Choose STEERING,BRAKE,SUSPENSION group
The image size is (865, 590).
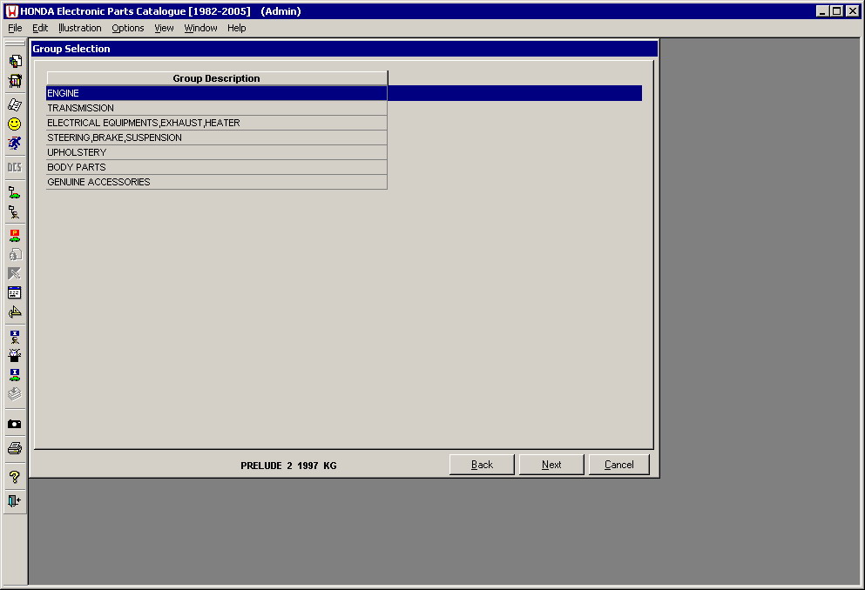216,137
